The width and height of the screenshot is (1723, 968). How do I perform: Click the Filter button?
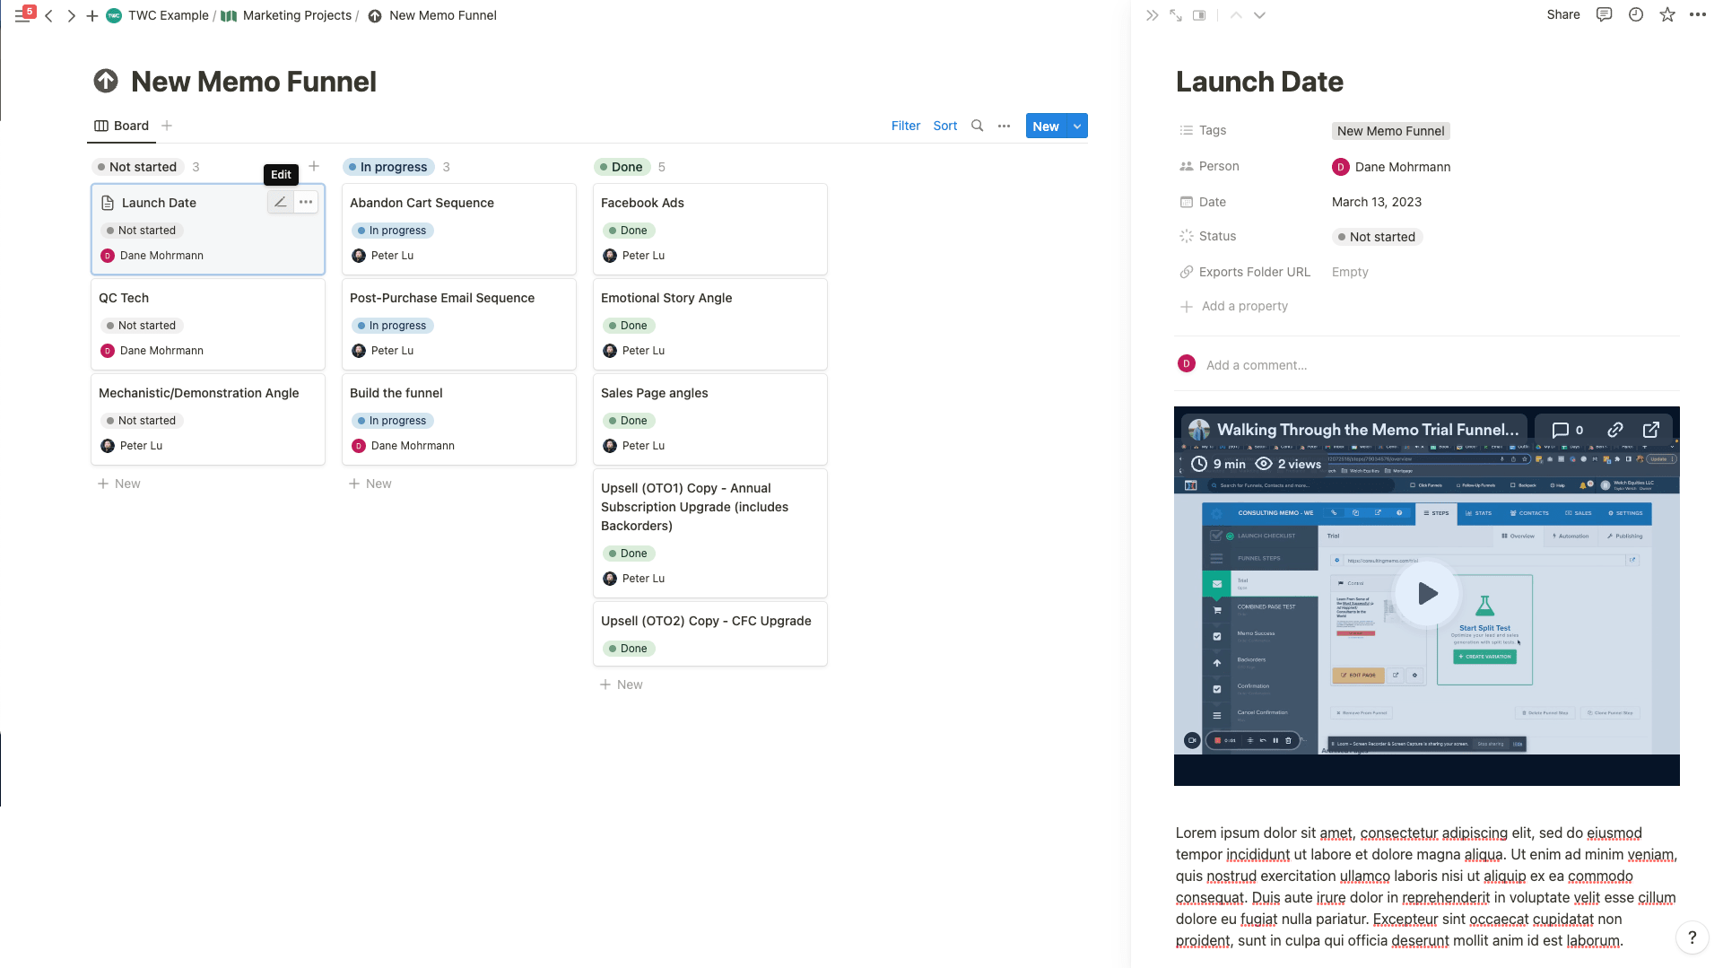[905, 126]
